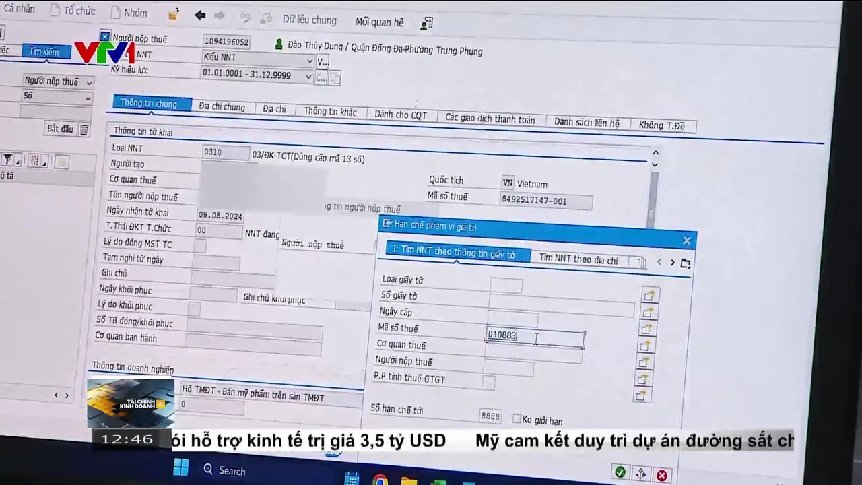Toggle the Lý do khôi phục checkbox
This screenshot has width=862, height=485.
click(194, 309)
